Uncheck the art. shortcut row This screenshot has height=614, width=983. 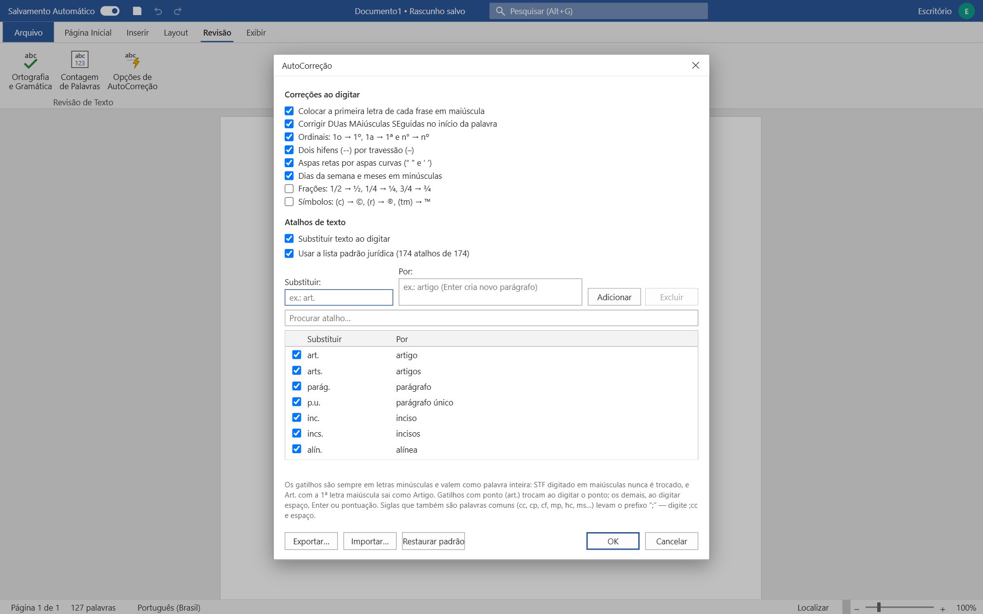(x=296, y=354)
